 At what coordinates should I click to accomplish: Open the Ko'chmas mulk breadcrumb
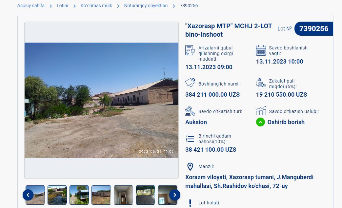coord(96,6)
